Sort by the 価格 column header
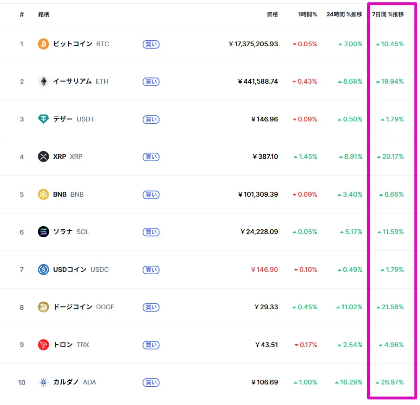The height and width of the screenshot is (405, 420). (x=272, y=14)
